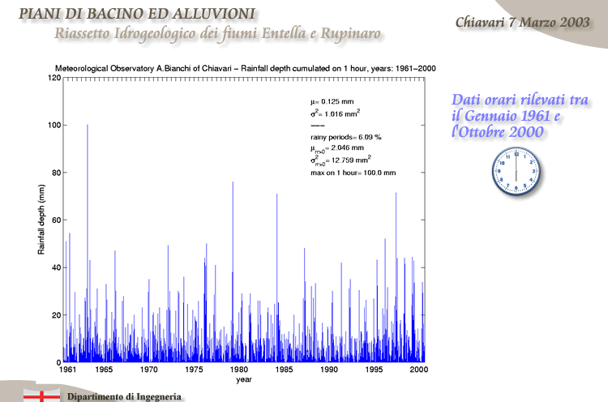Select the title 'PIANI DI BACINO ED ALLUVIONI'

pos(137,14)
